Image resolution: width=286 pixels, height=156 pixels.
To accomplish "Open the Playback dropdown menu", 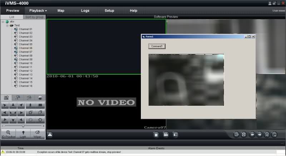I will 38,11.
